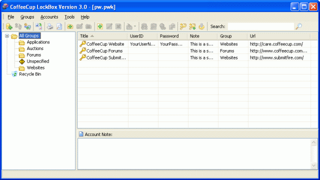Viewport: 320px width, 180px height.
Task: Click greyed delete account X icon
Action: [118, 26]
